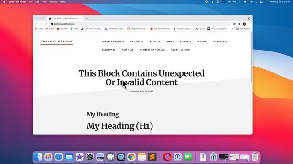The width and height of the screenshot is (293, 164).
Task: Go to the Articles nav item
Action: click(x=155, y=41)
